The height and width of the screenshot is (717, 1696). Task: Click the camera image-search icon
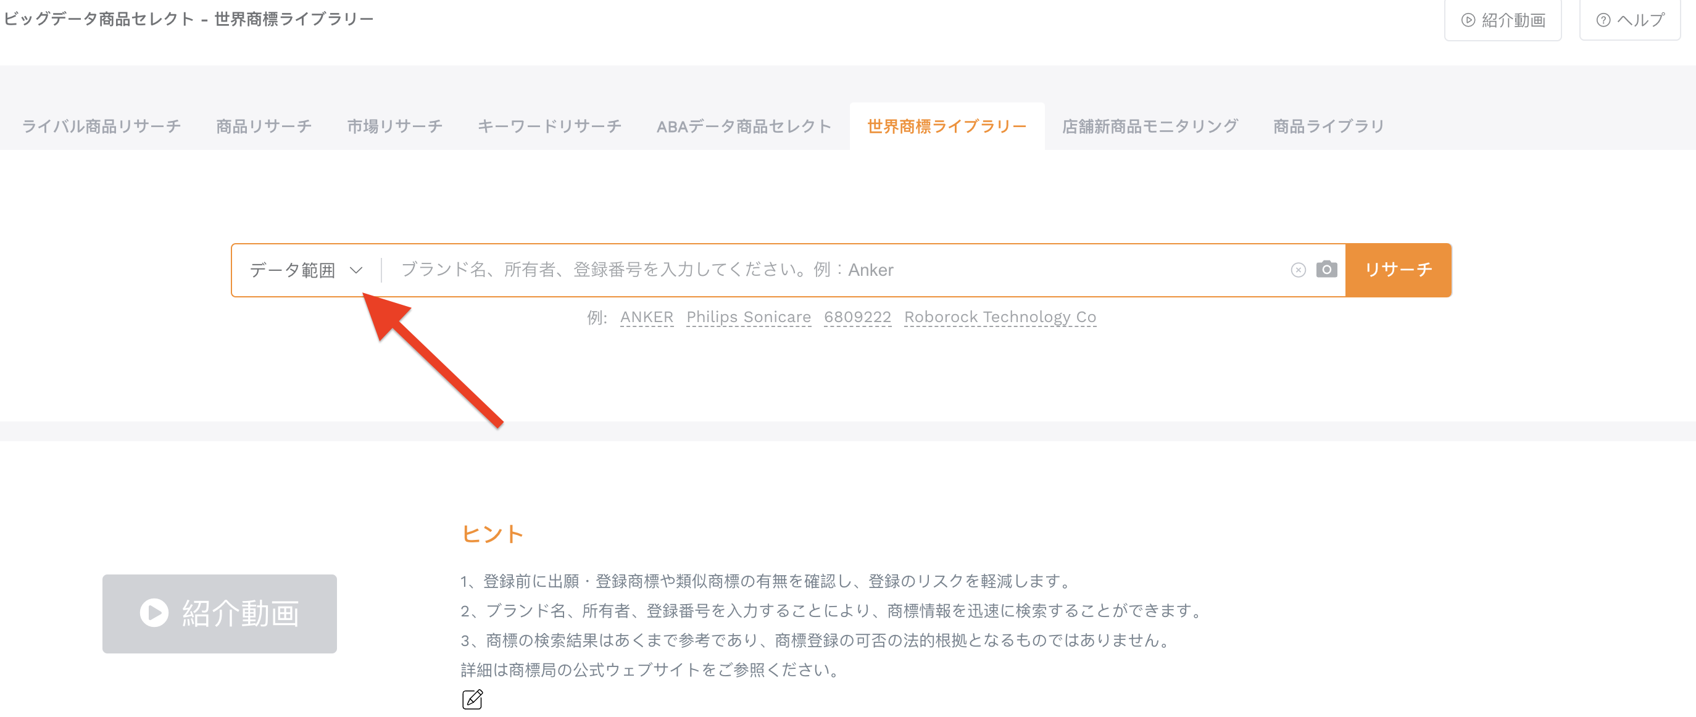click(1326, 270)
